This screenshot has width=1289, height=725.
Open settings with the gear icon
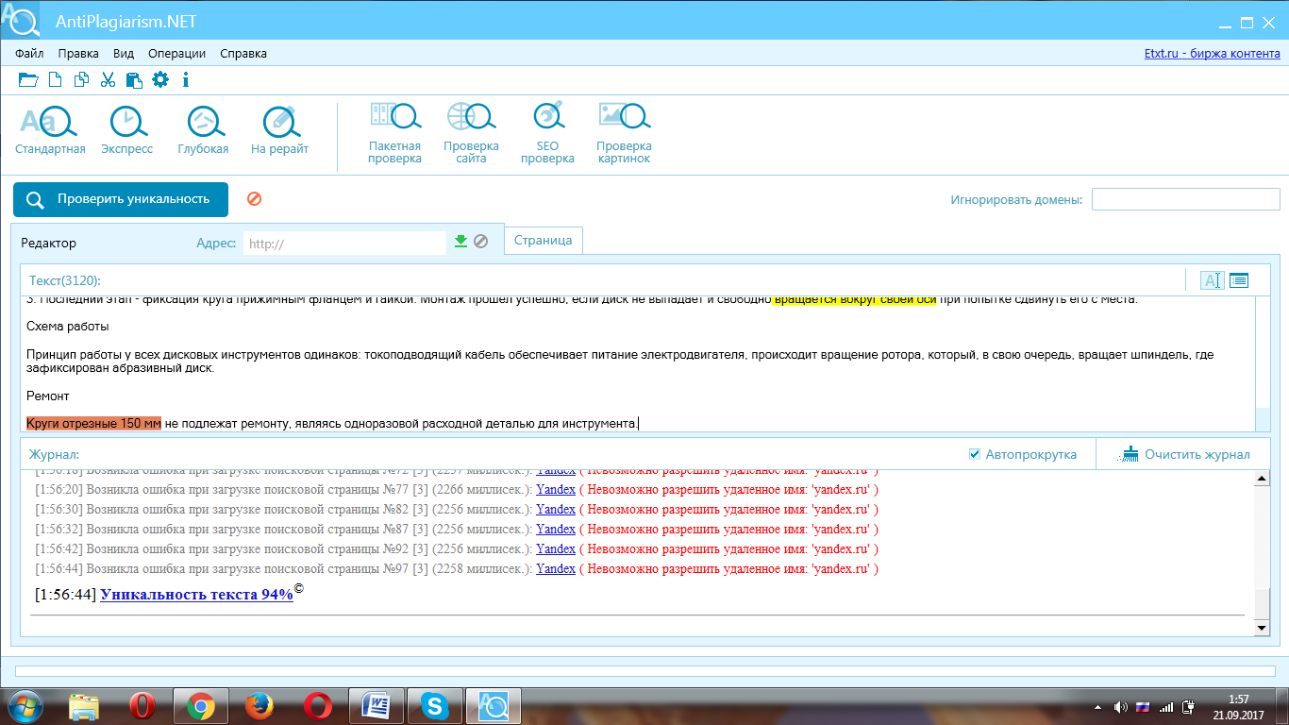point(160,80)
